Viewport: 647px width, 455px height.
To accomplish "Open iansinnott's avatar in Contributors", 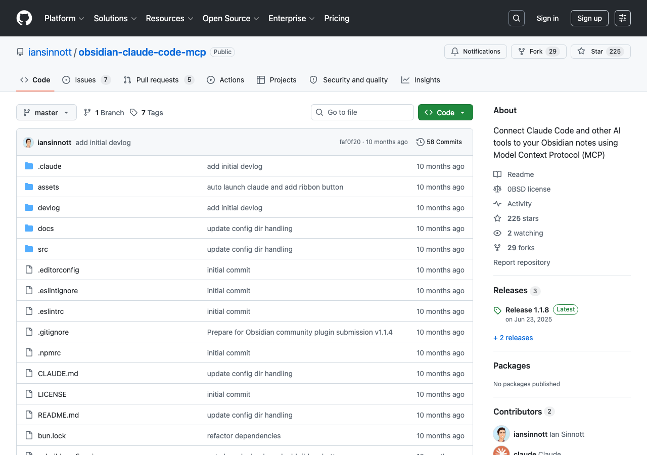I will tap(501, 434).
